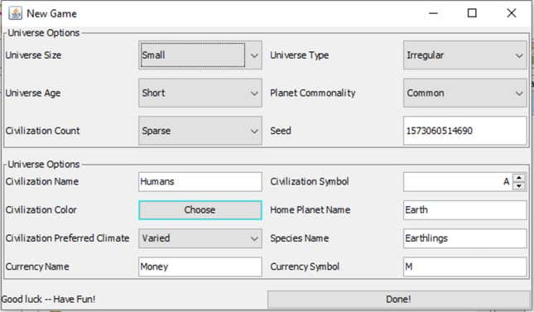Screen dimensions: 534x312
Task: Select the Currency Symbol field
Action: (464, 266)
